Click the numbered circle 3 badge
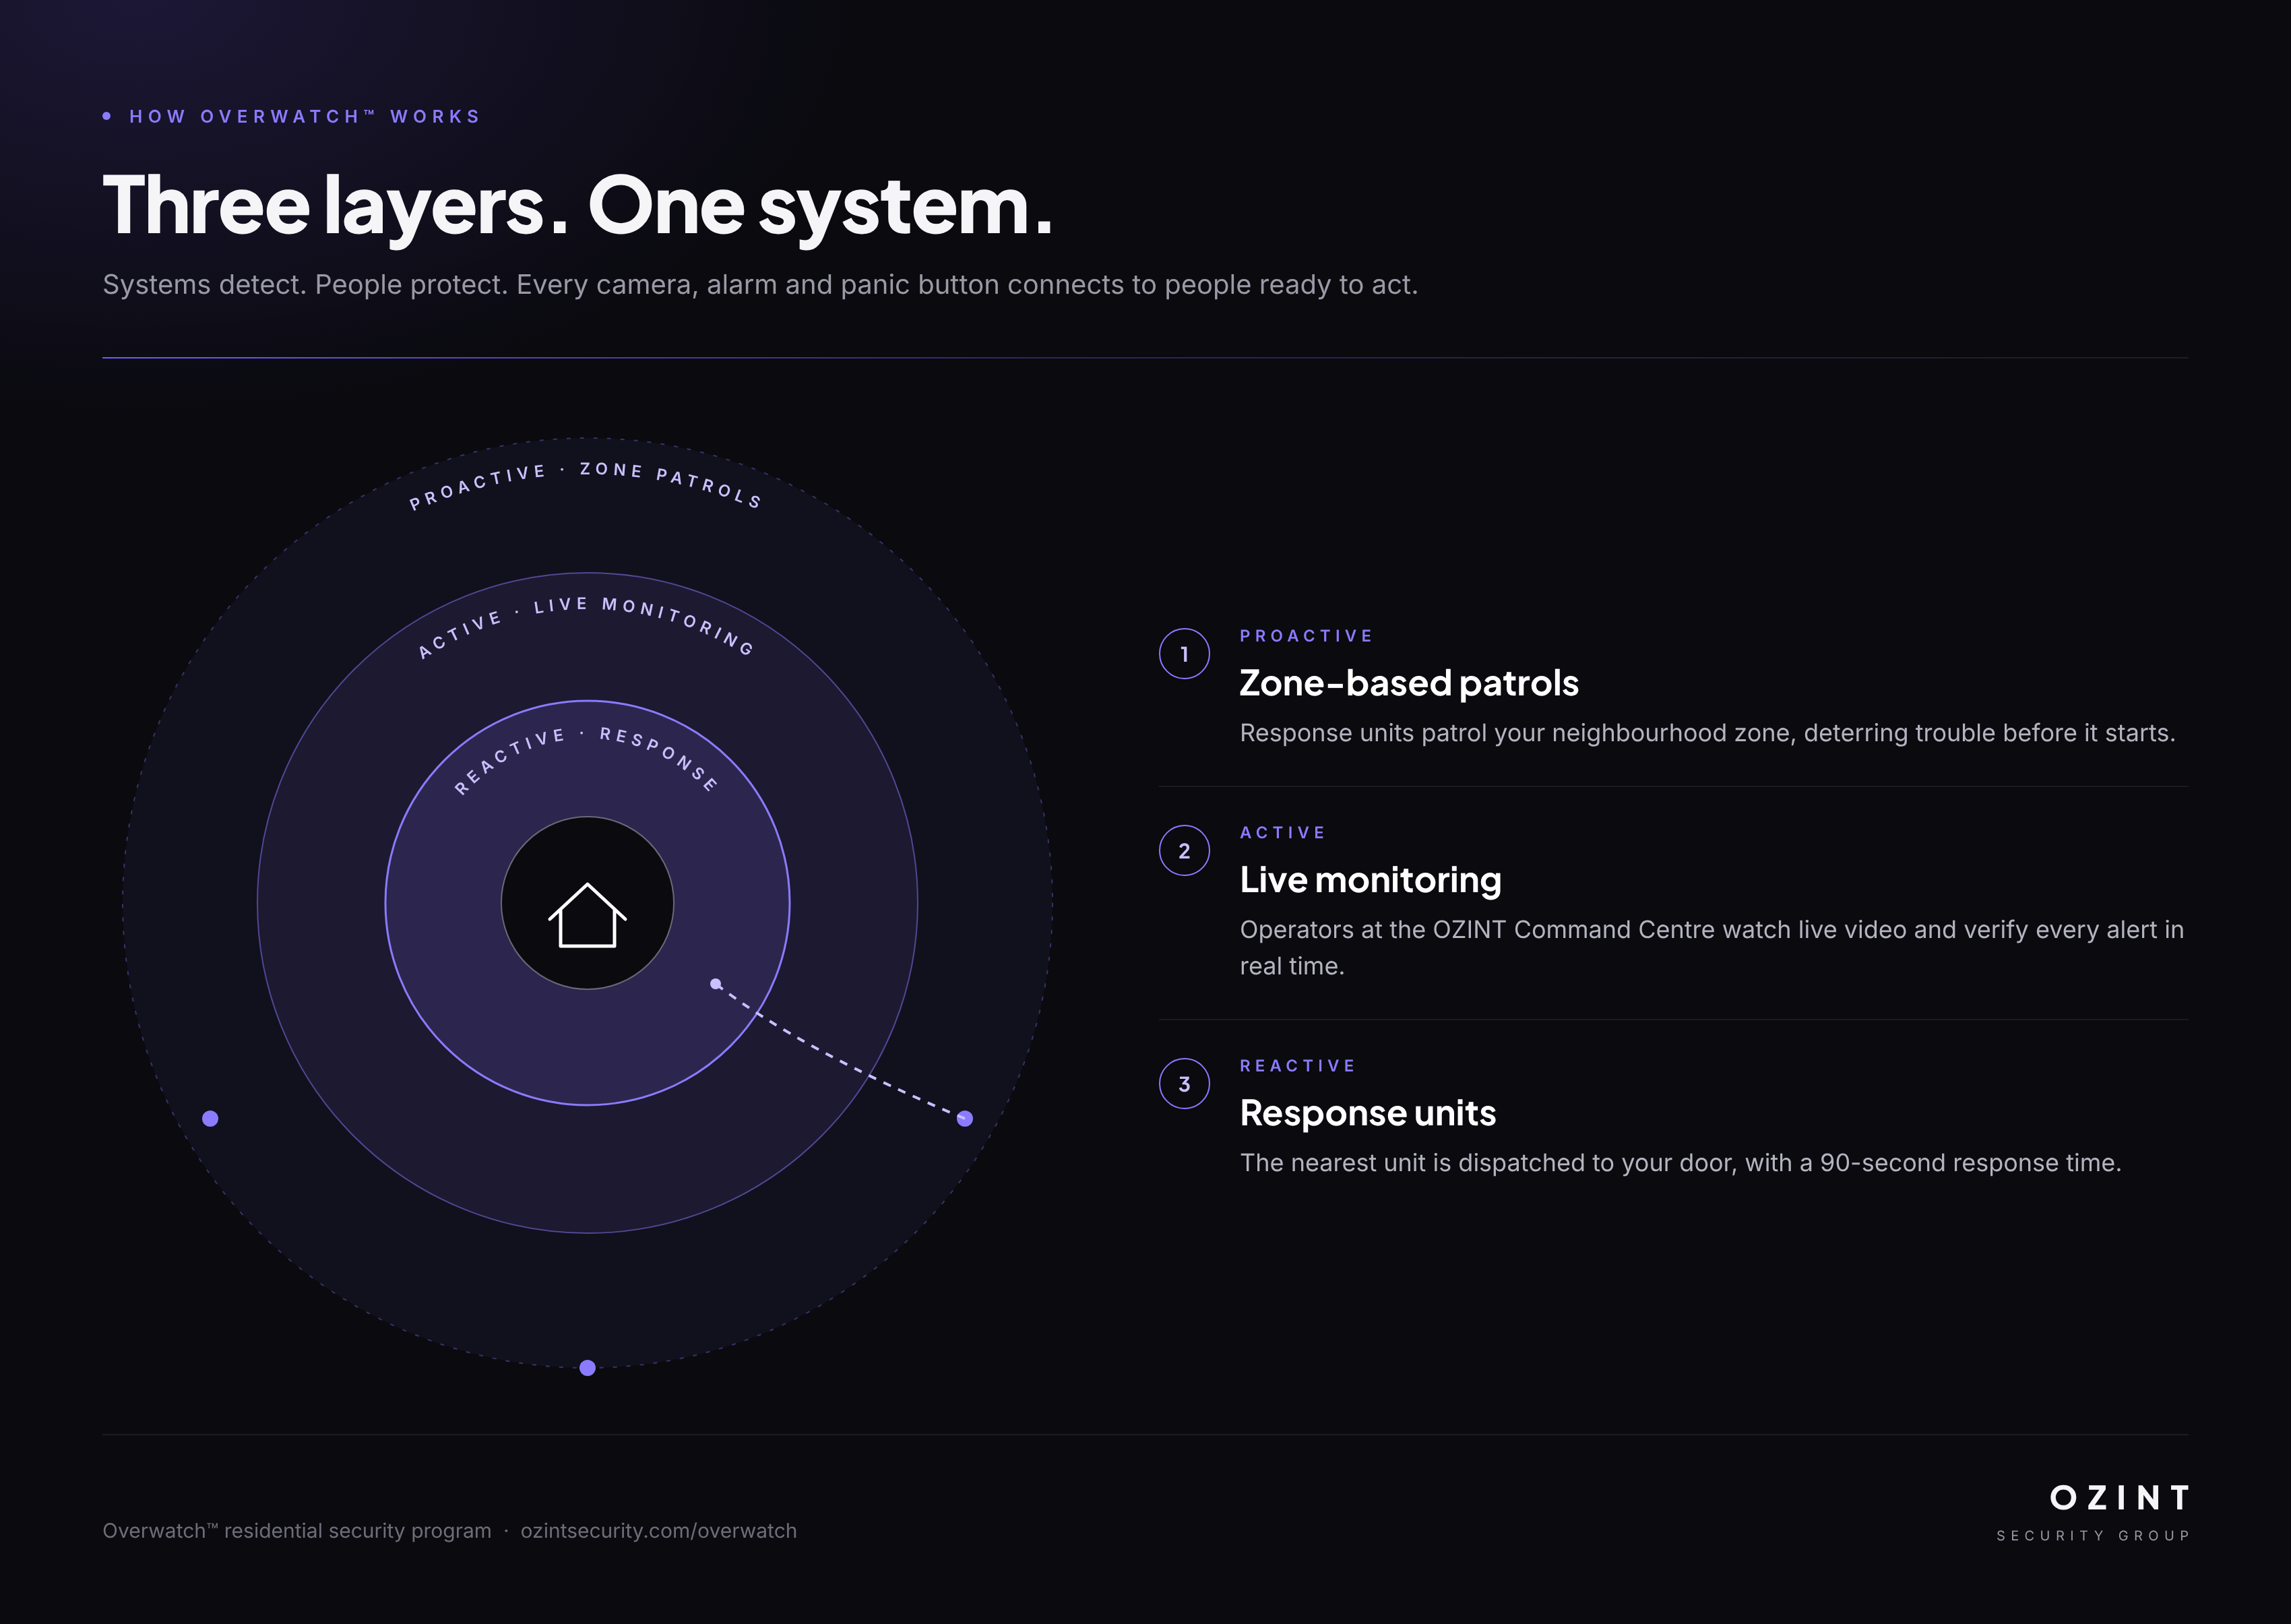 coord(1184,1084)
